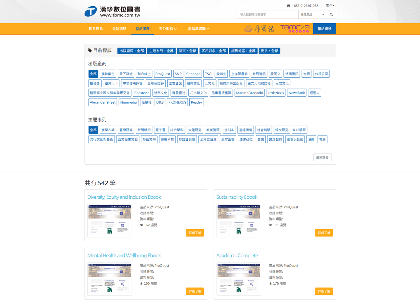Click the 進階搜尋 button
Screen dimensions: 420x305
coord(322,157)
